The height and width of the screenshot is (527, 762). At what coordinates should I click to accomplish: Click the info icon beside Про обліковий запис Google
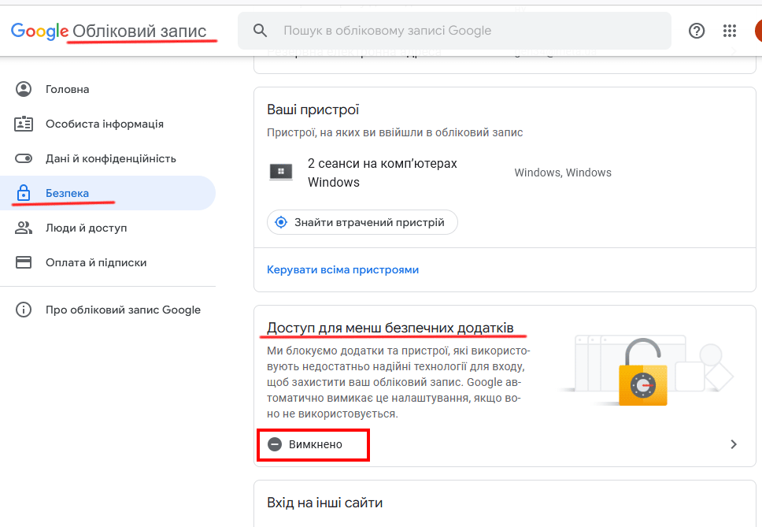[24, 310]
